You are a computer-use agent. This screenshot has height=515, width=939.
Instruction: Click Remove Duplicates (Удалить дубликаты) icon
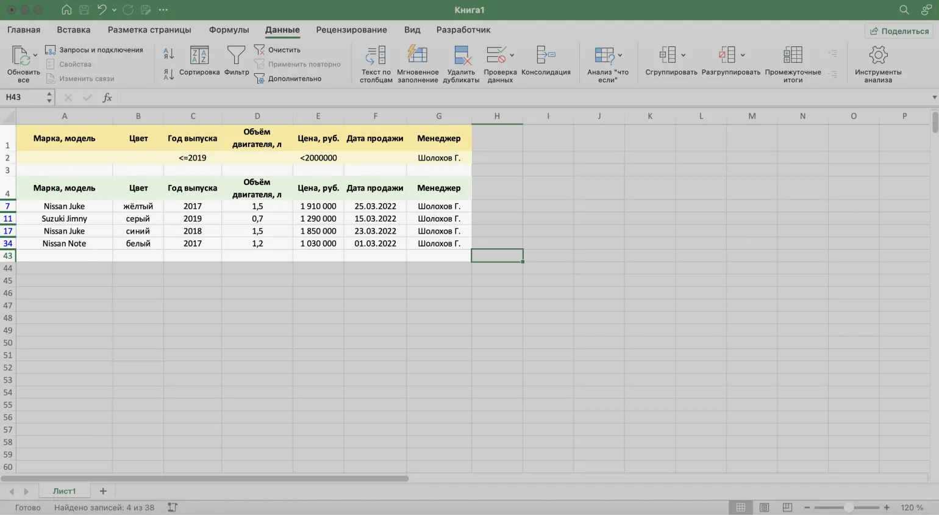pyautogui.click(x=462, y=56)
